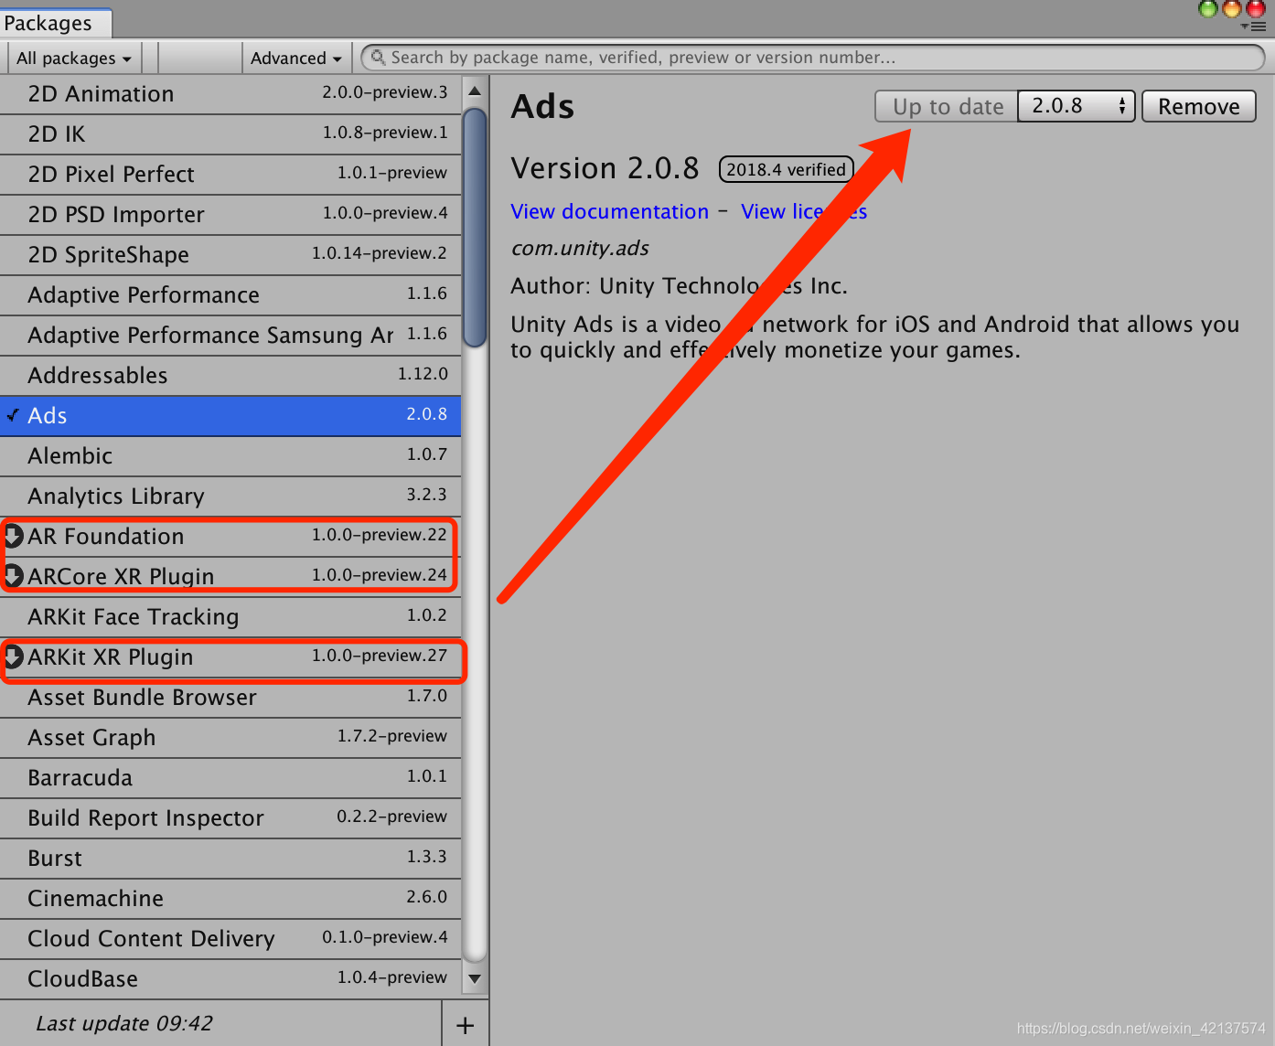Click the download icon beside ARKit XR Plugin
Viewport: 1275px width, 1046px height.
pyautogui.click(x=14, y=656)
